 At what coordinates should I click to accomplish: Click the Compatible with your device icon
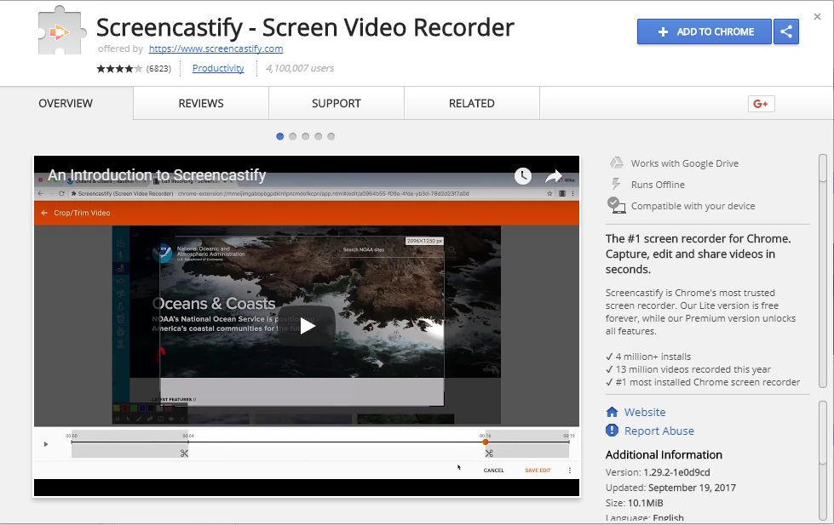coord(617,205)
